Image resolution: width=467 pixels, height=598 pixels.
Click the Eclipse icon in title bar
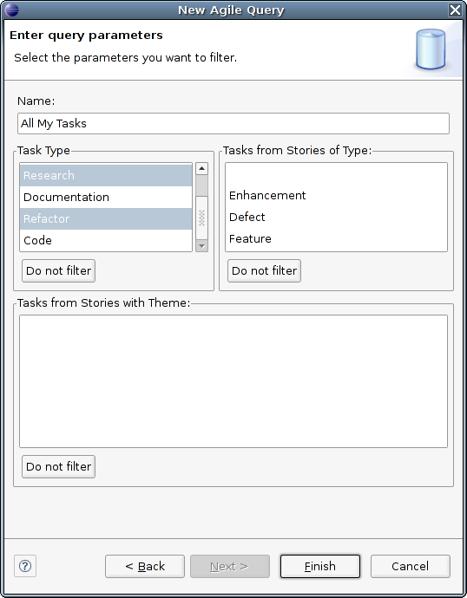coord(11,10)
